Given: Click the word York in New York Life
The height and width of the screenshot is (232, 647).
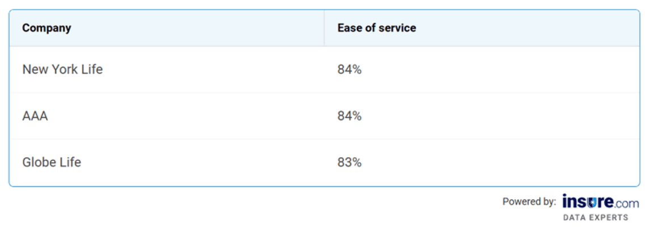Looking at the screenshot, I should pos(65,70).
